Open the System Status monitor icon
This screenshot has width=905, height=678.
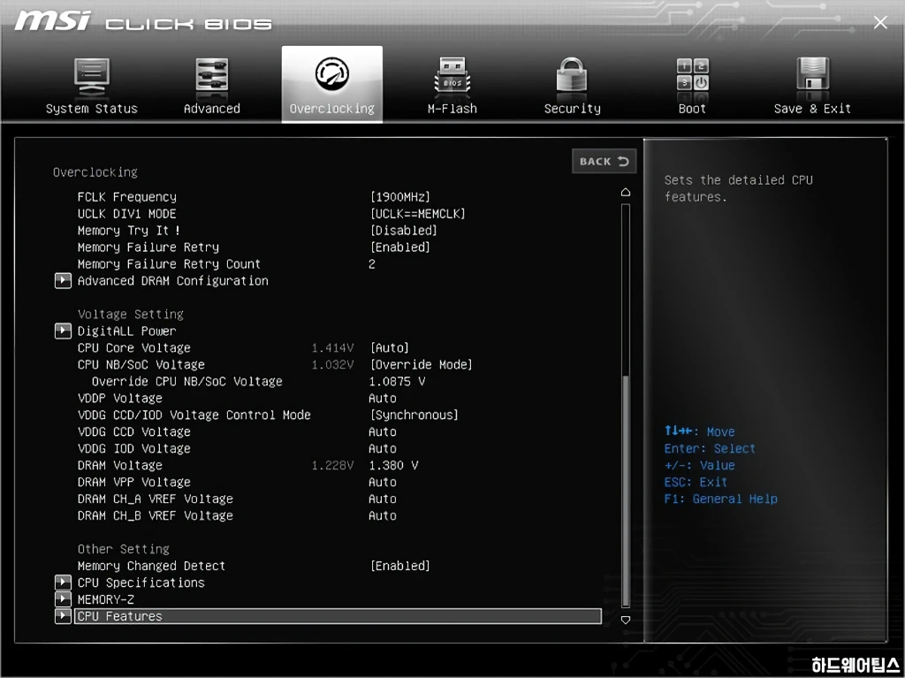(92, 76)
